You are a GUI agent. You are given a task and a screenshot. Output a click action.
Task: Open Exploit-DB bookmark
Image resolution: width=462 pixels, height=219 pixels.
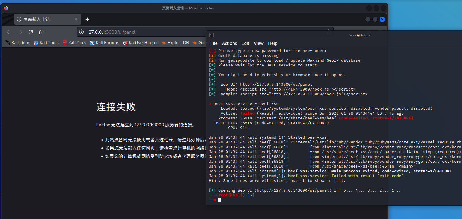[175, 43]
